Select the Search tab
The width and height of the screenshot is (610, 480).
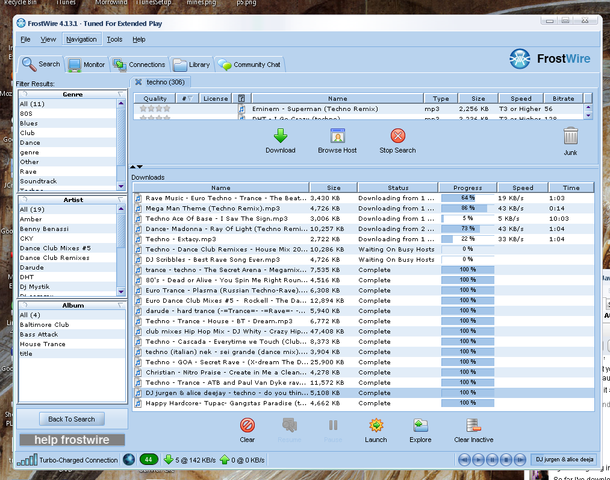coord(41,64)
